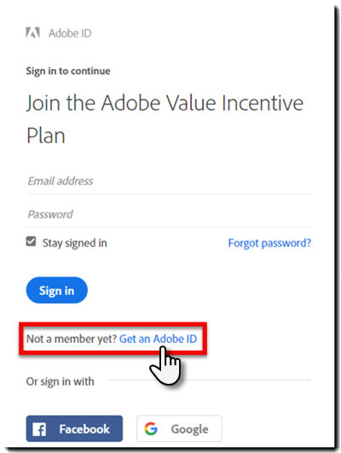This screenshot has width=341, height=453.
Task: Focus the Password field
Action: pos(169,215)
